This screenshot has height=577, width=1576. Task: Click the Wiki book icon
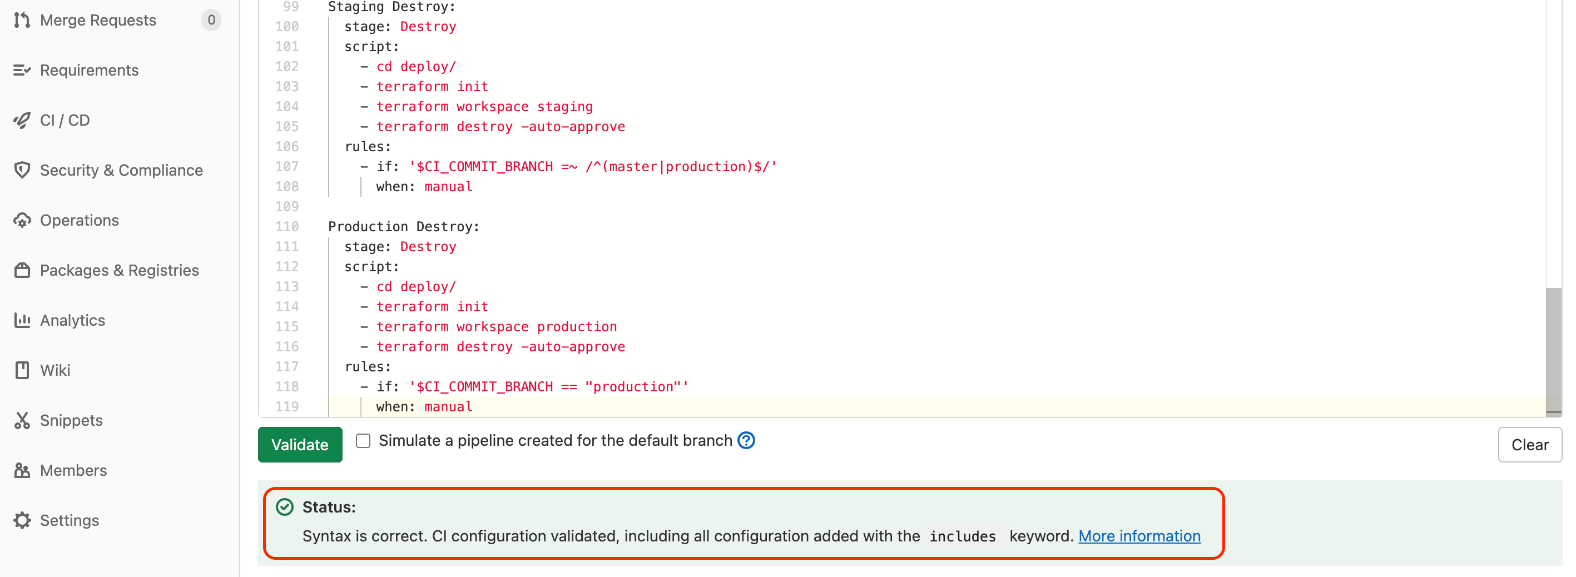tap(22, 370)
